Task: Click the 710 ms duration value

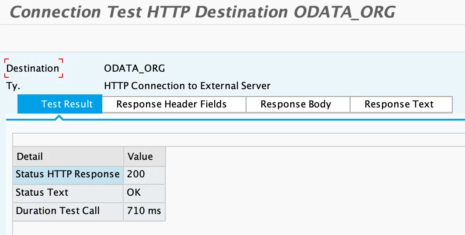Action: click(145, 211)
